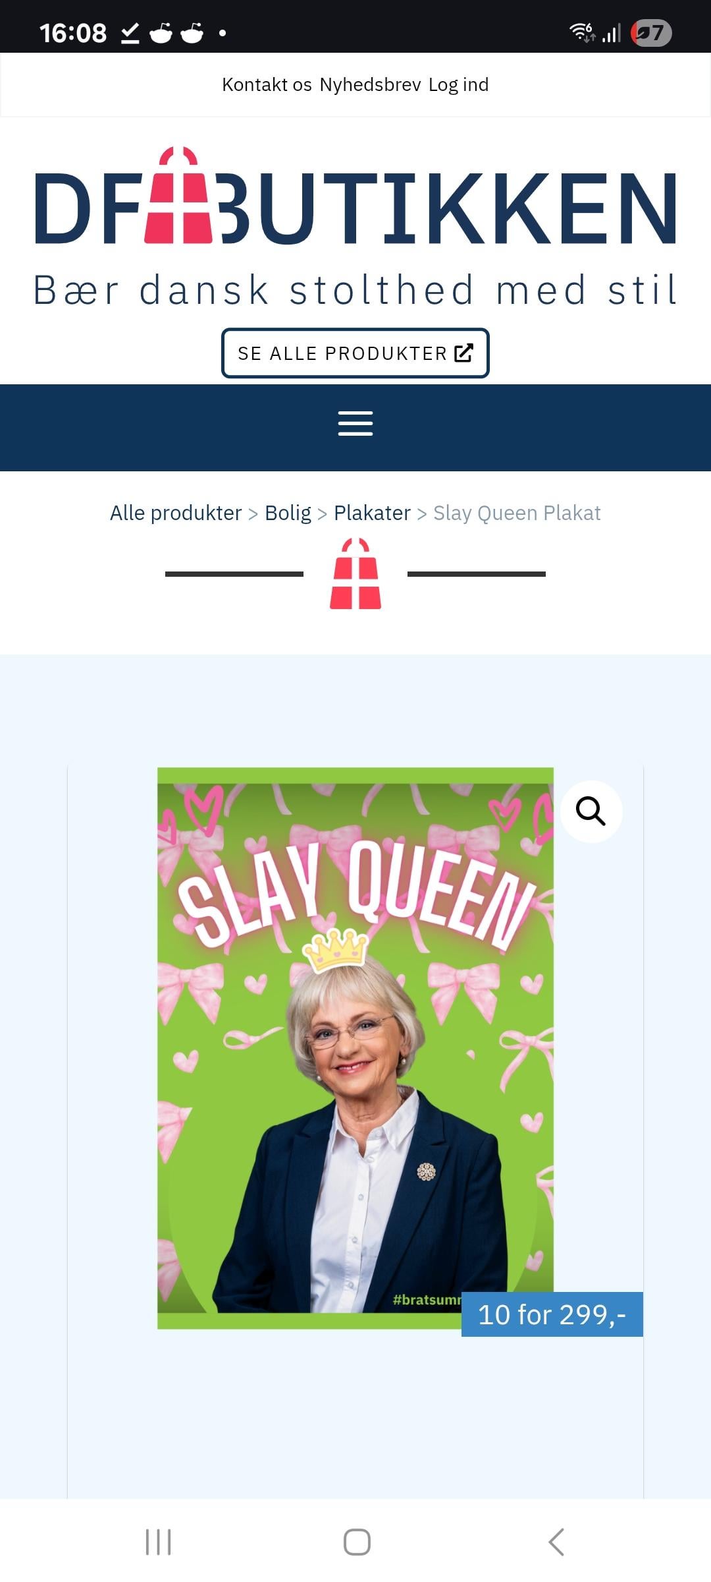Tap the magnifier zoom icon on product image
Screen dimensions: 711x1582
coord(591,811)
